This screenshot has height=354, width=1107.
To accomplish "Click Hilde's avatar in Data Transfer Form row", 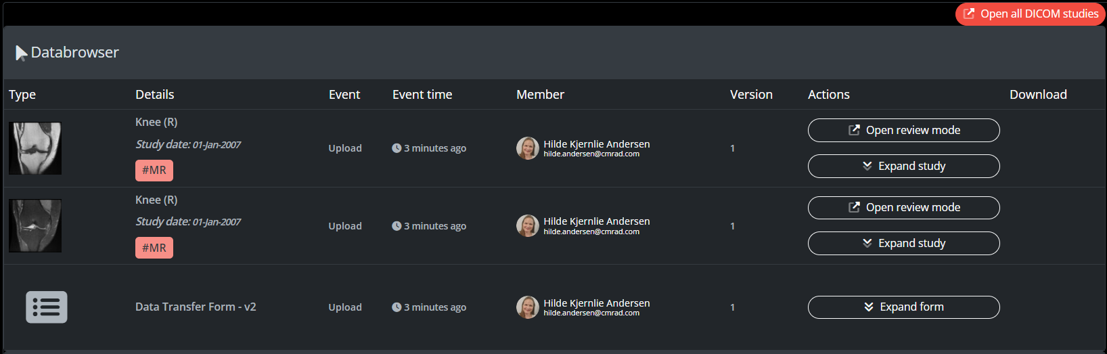I will point(528,307).
